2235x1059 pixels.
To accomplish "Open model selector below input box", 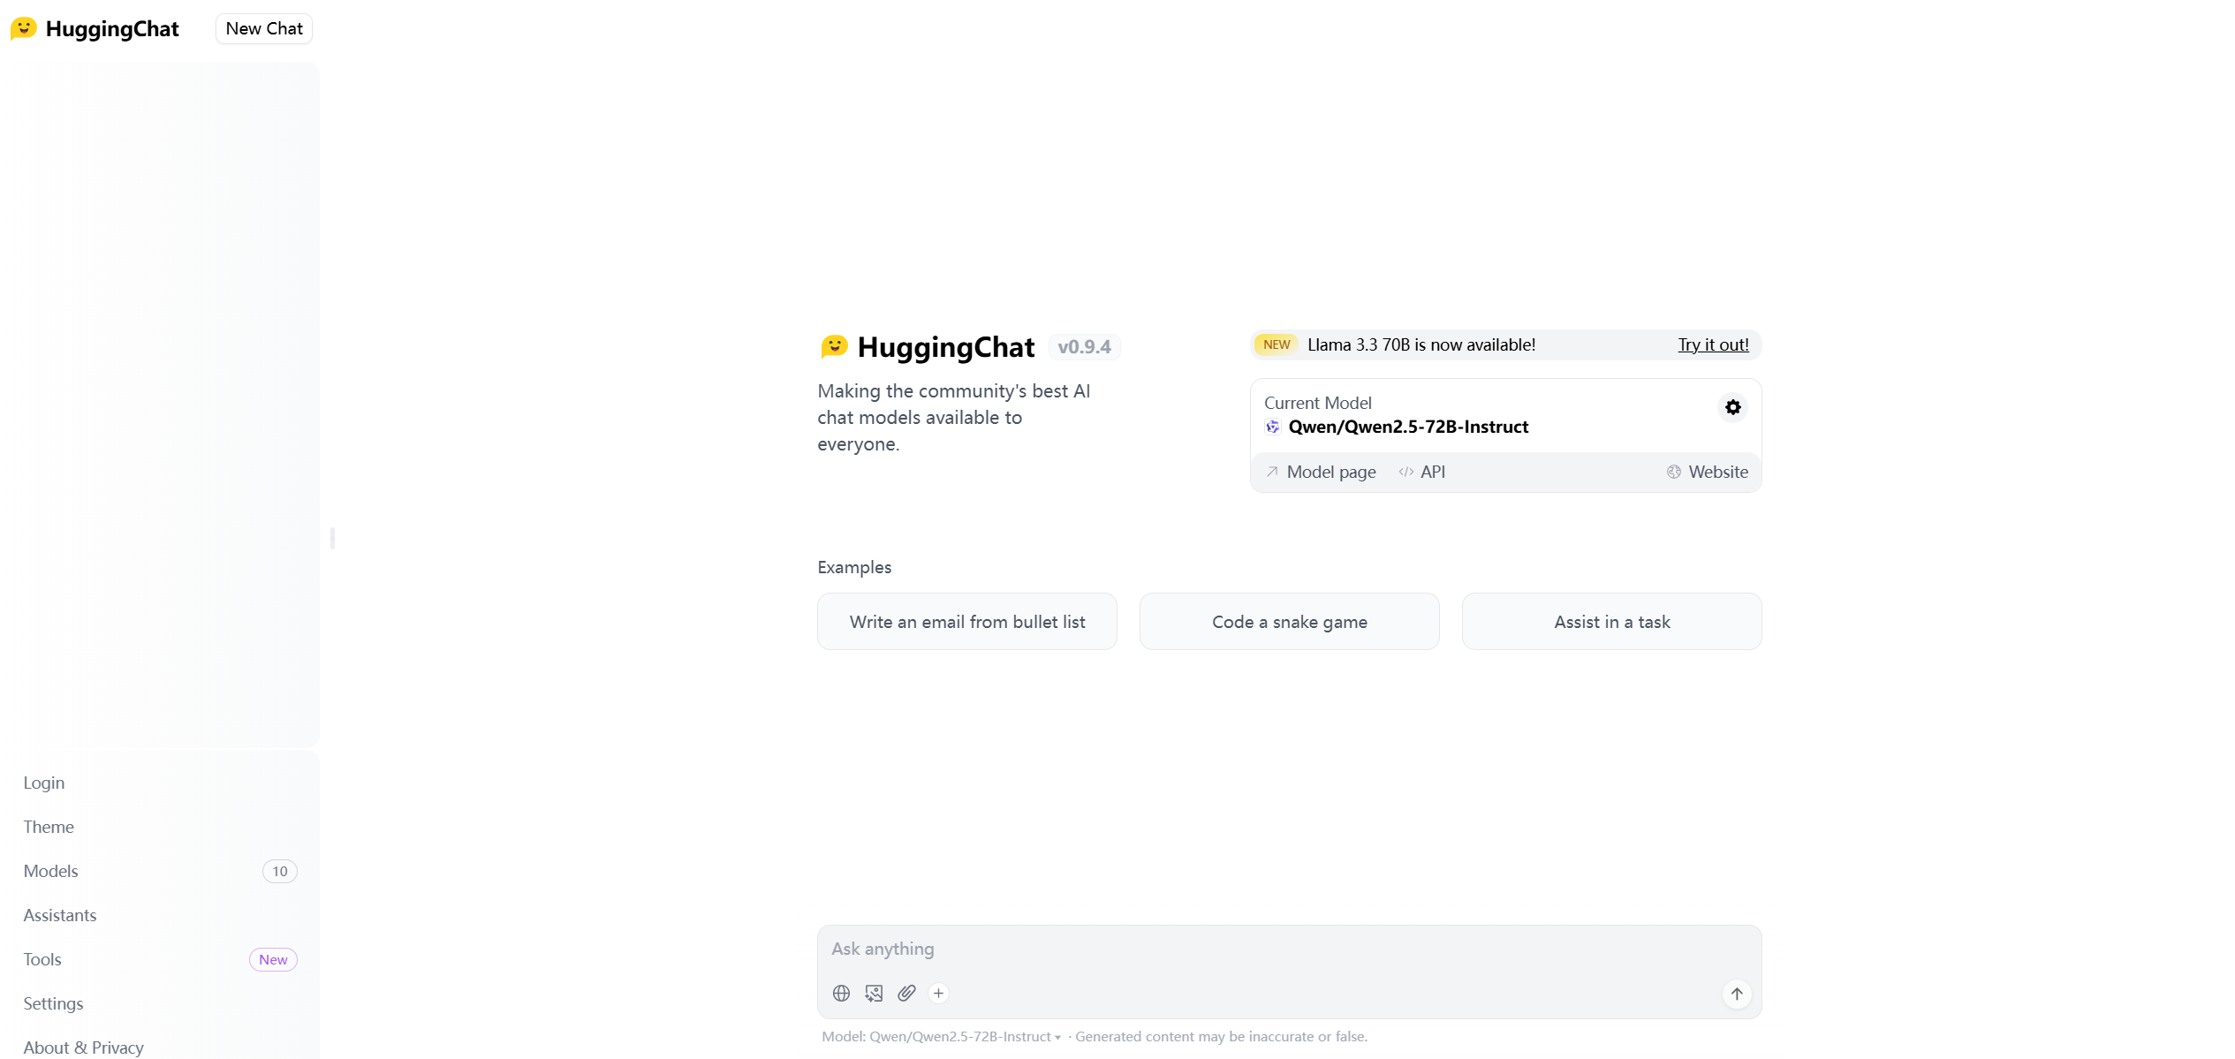I will (941, 1036).
